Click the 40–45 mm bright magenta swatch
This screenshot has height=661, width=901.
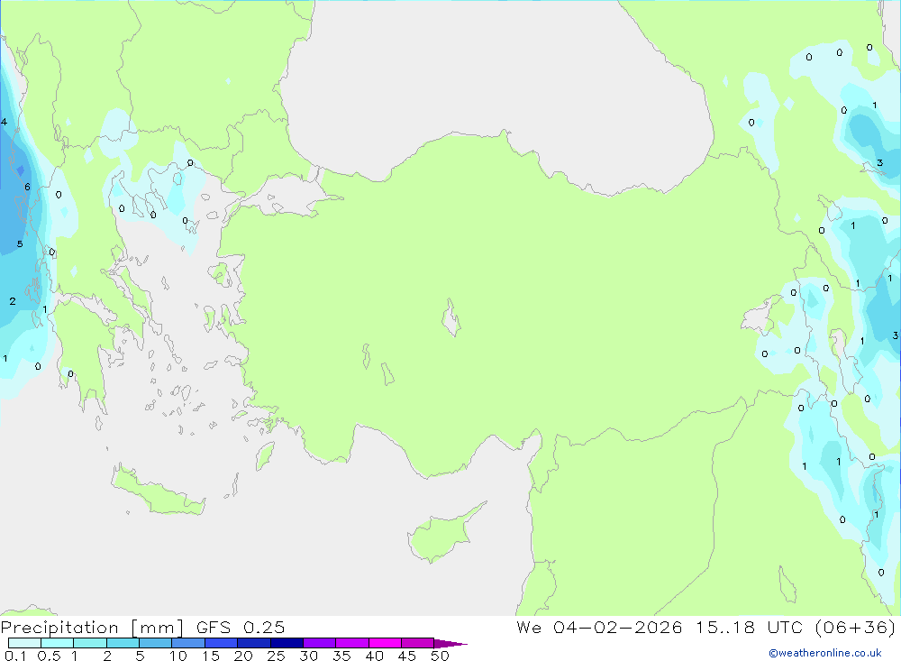[x=385, y=643]
